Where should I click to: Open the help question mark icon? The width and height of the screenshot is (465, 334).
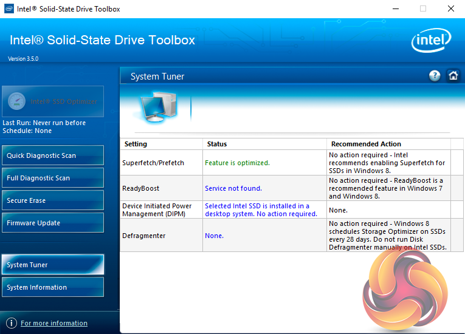coord(435,76)
